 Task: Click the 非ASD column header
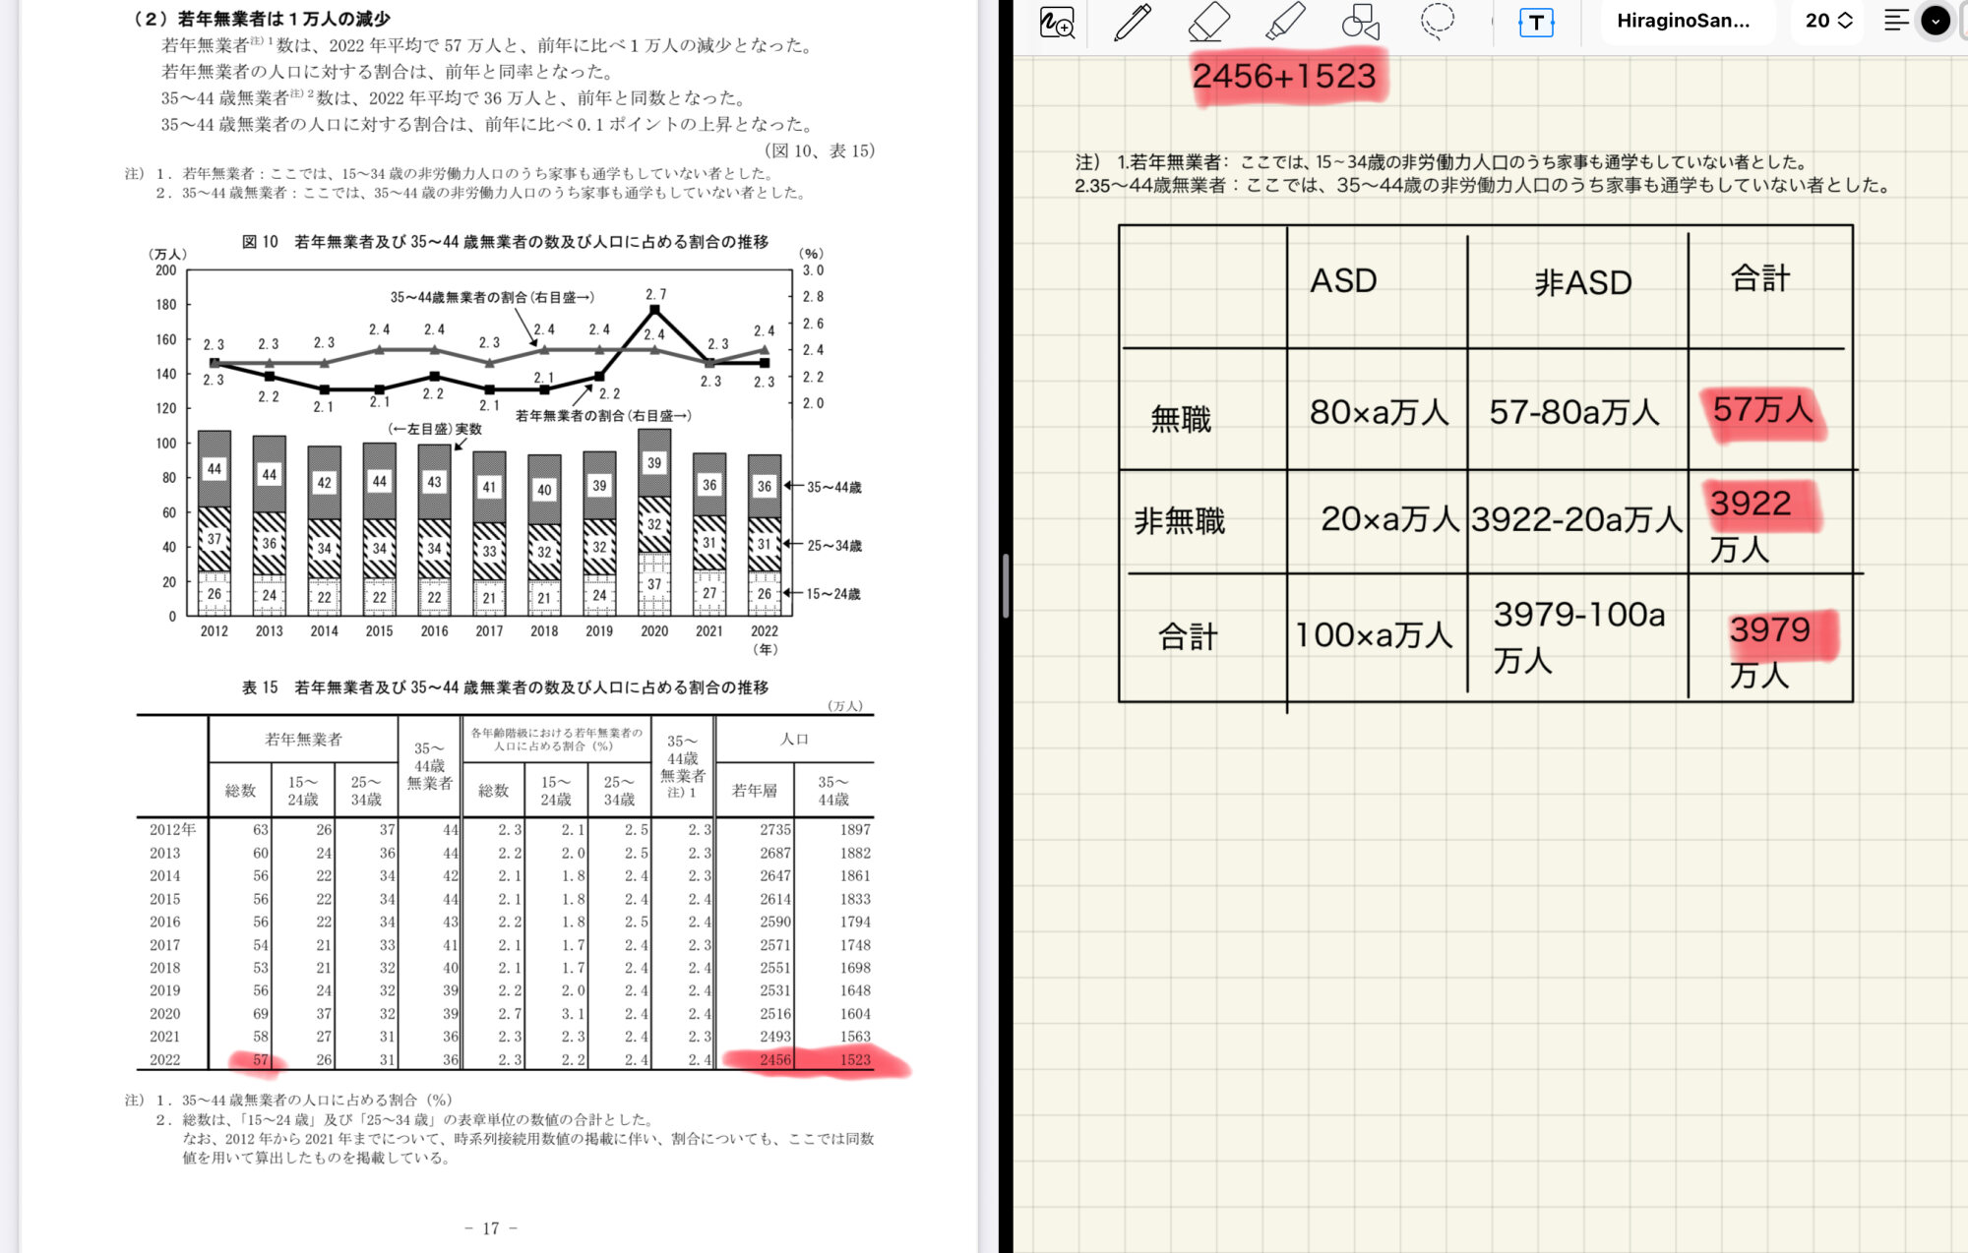(x=1582, y=283)
